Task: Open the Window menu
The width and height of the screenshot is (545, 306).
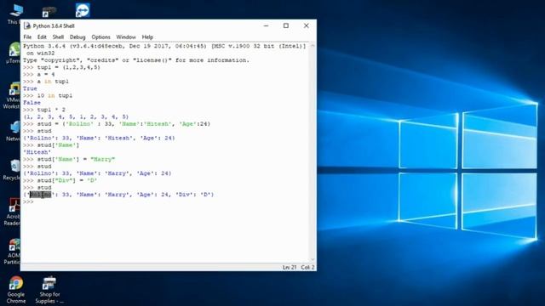Action: click(x=126, y=37)
